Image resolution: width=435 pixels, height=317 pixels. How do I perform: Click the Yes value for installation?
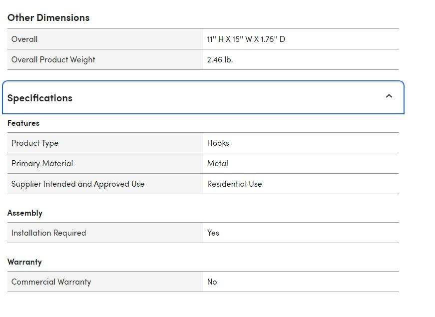coord(213,233)
